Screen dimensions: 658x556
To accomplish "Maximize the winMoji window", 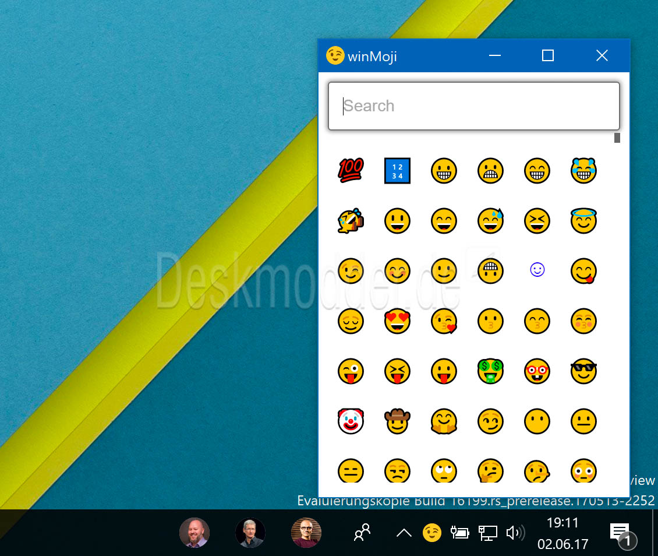I will point(547,55).
